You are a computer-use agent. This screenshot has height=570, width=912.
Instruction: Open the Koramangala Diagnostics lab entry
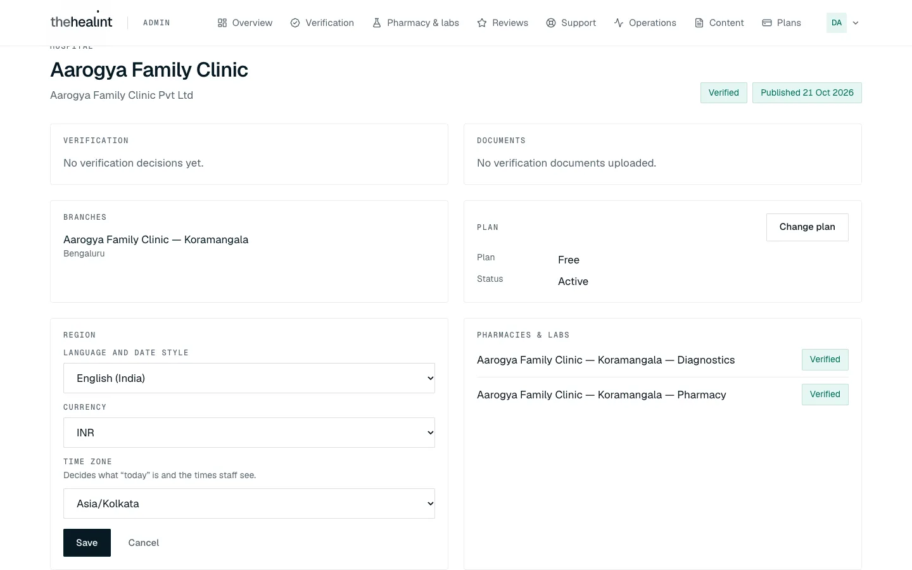[606, 360]
